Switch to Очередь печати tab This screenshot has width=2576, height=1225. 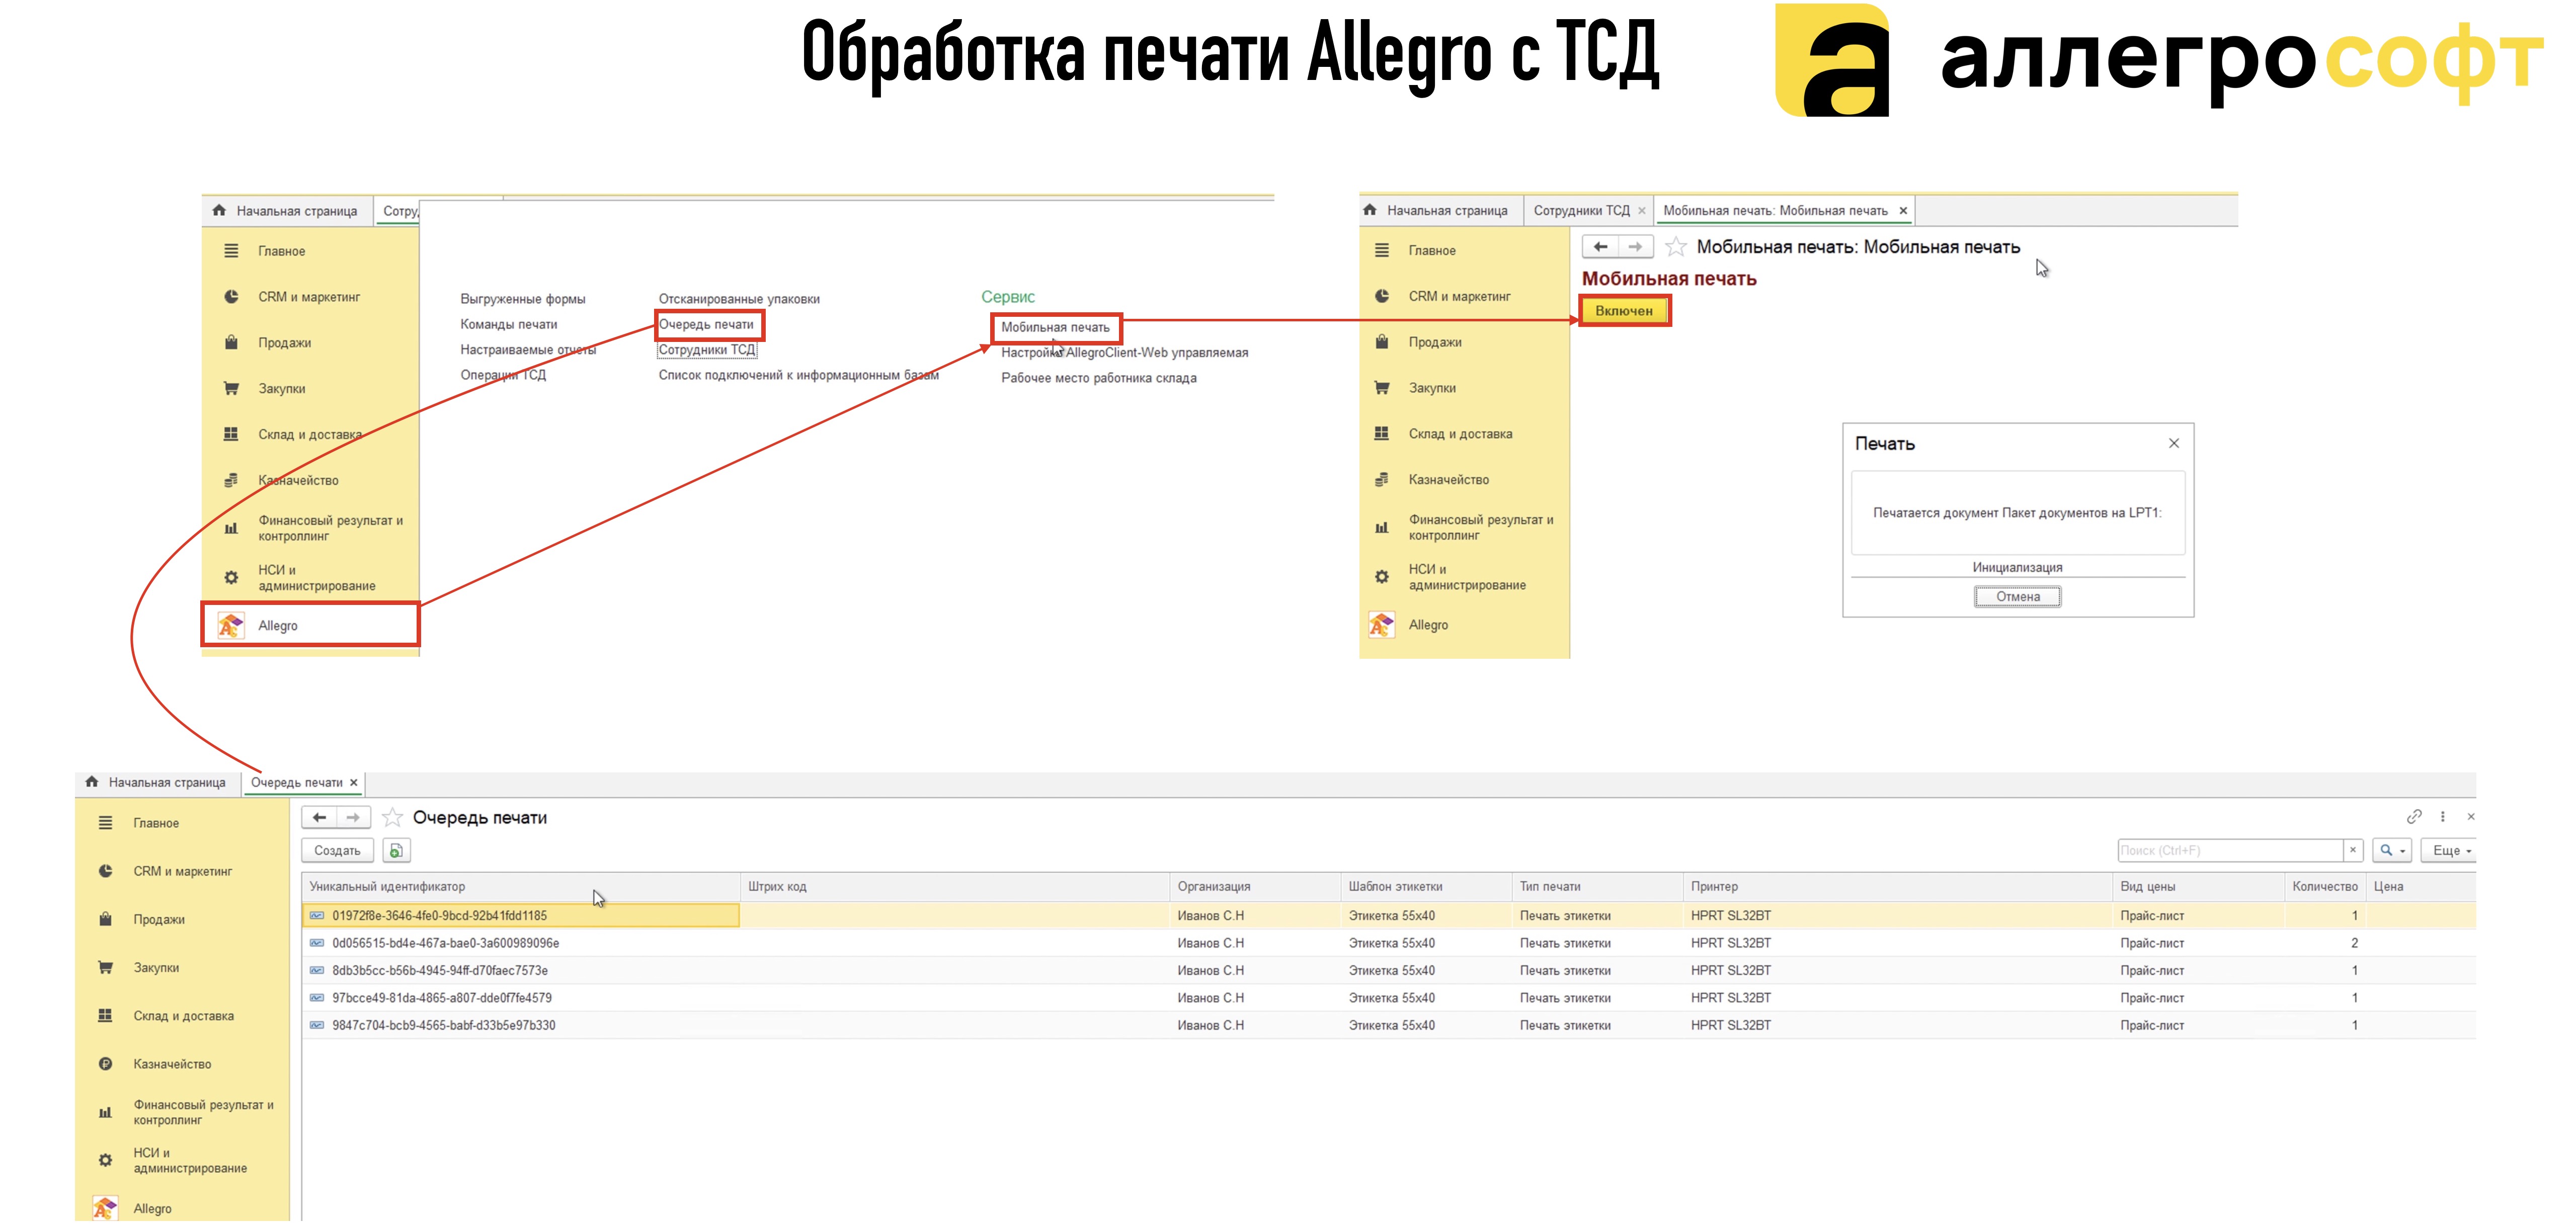[296, 782]
